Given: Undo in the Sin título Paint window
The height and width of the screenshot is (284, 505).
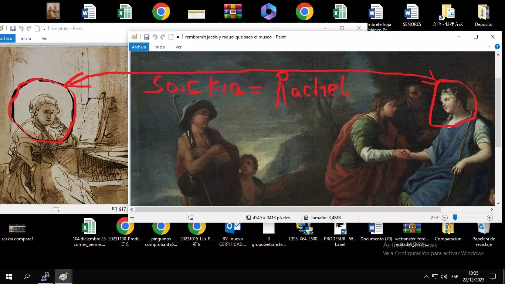Looking at the screenshot, I should (x=21, y=28).
